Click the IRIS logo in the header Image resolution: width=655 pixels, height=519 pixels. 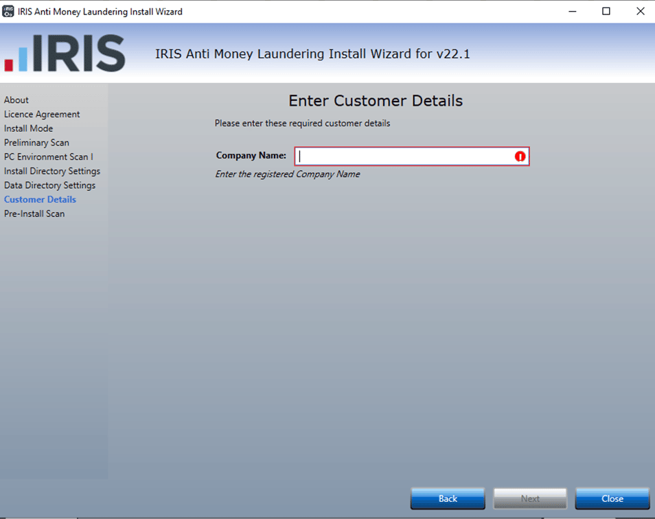(65, 53)
